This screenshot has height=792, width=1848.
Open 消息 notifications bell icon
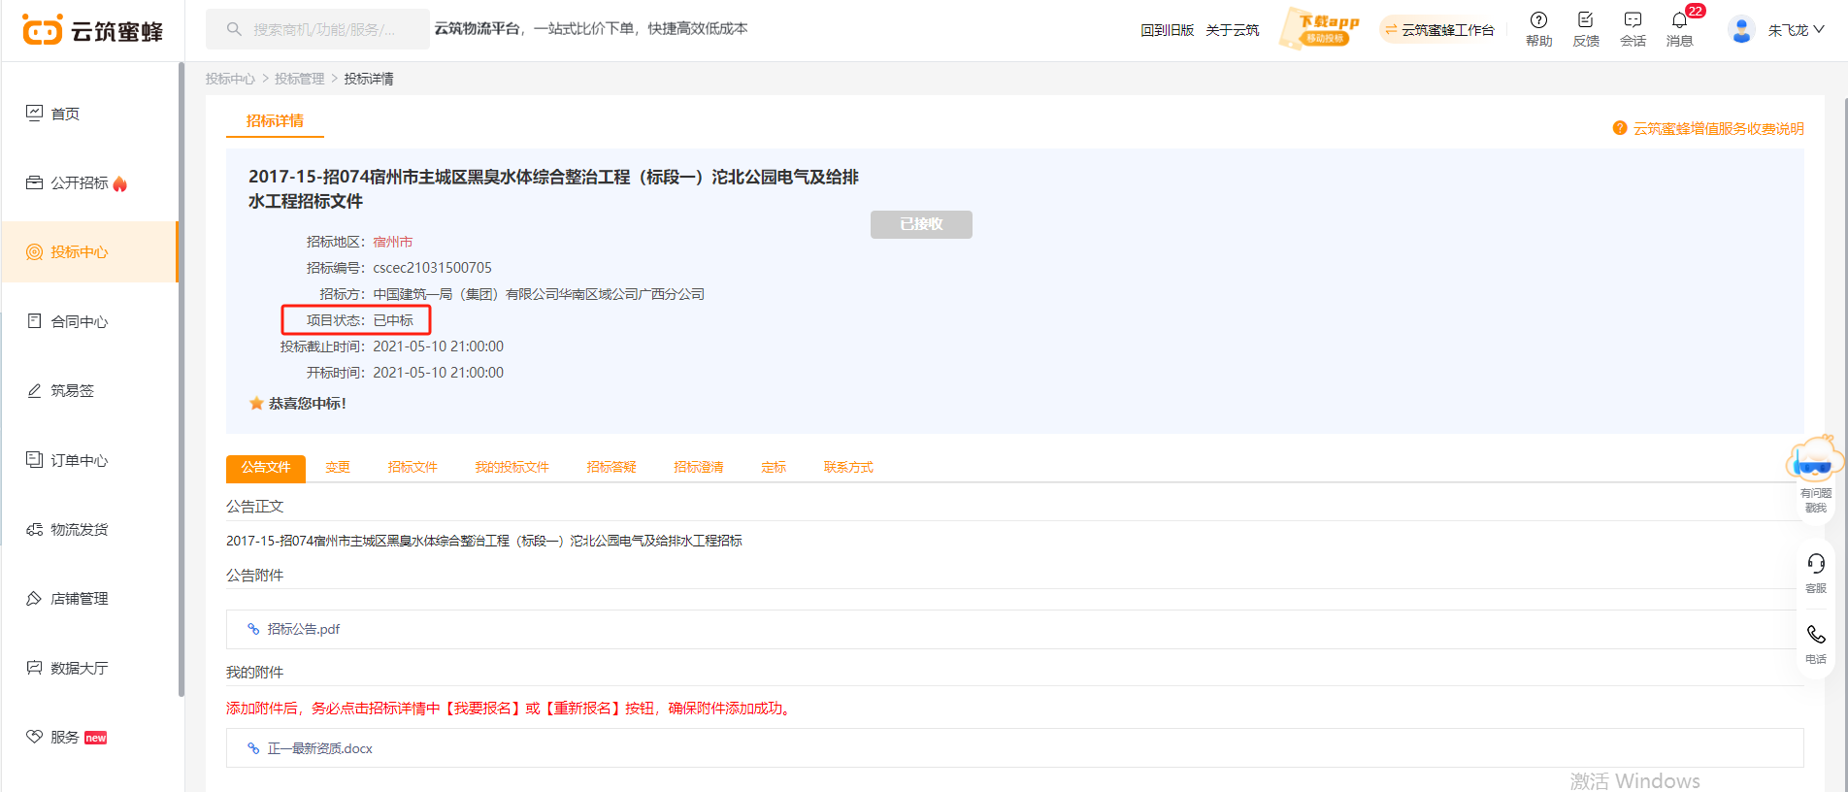point(1679,20)
